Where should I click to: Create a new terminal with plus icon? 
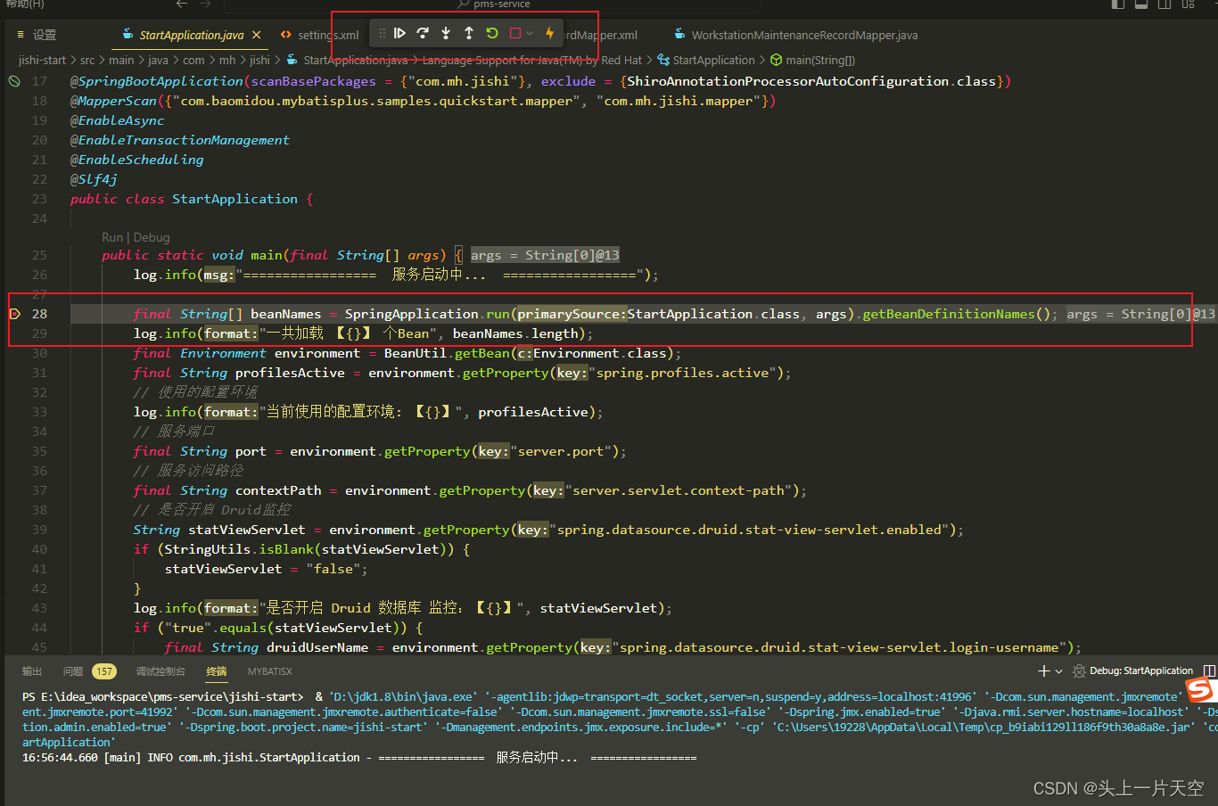point(1043,670)
